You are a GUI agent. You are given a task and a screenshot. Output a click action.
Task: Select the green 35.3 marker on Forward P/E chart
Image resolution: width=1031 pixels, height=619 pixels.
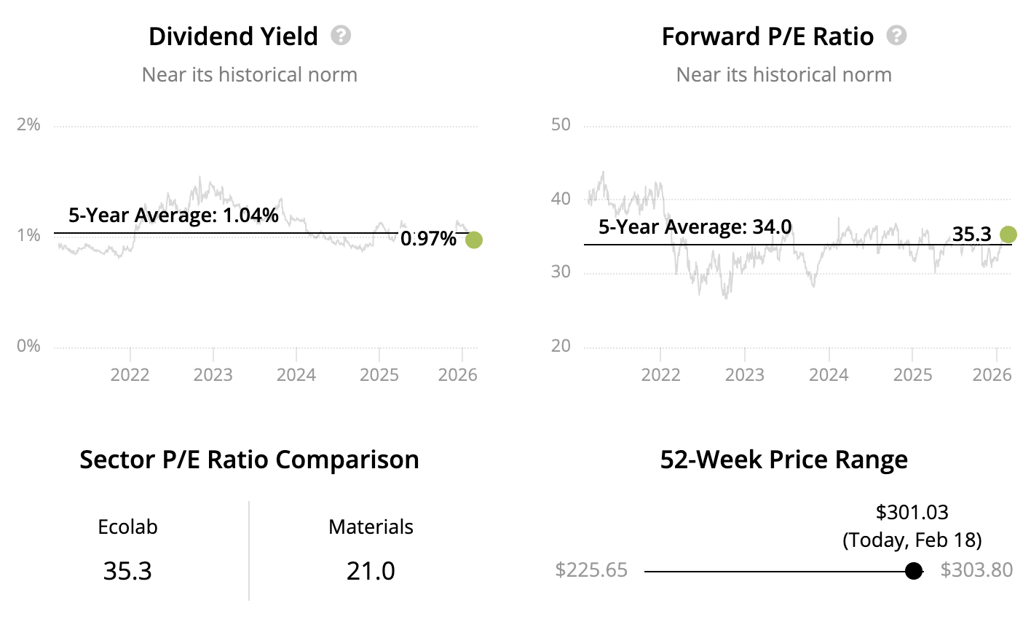tap(1008, 234)
